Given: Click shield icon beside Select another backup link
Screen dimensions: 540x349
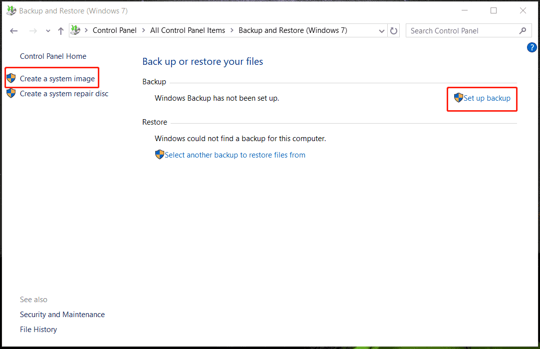Looking at the screenshot, I should [159, 154].
